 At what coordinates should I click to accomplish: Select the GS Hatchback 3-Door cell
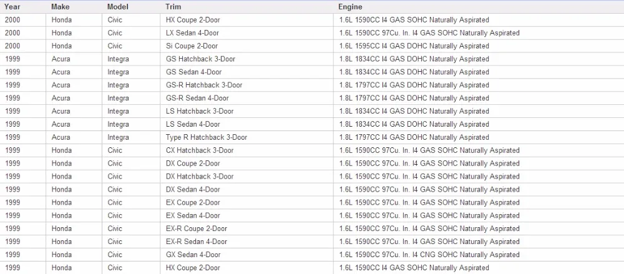(x=246, y=59)
